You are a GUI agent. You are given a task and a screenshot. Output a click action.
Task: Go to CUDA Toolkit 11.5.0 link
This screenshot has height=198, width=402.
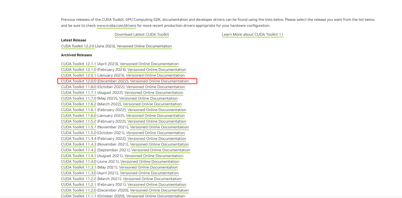coord(79,133)
